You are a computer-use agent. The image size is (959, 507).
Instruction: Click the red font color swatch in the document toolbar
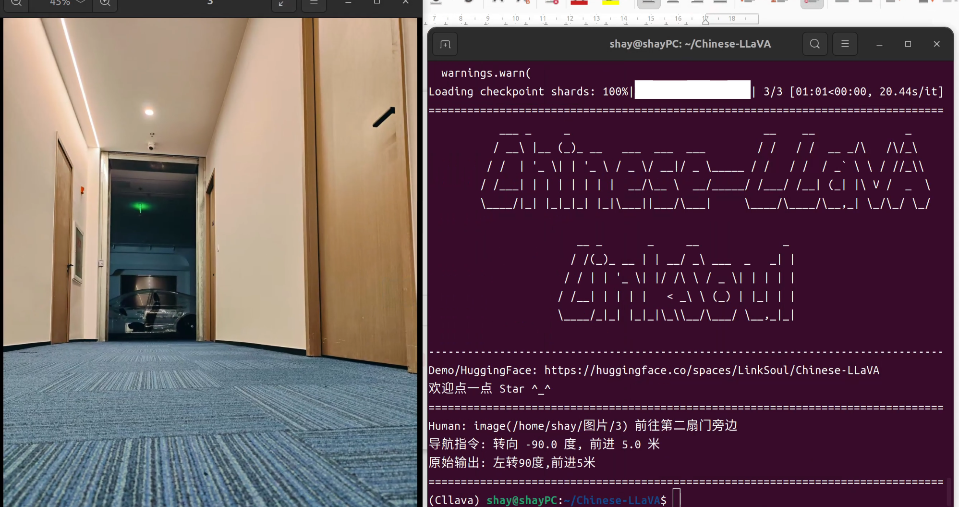[x=579, y=2]
